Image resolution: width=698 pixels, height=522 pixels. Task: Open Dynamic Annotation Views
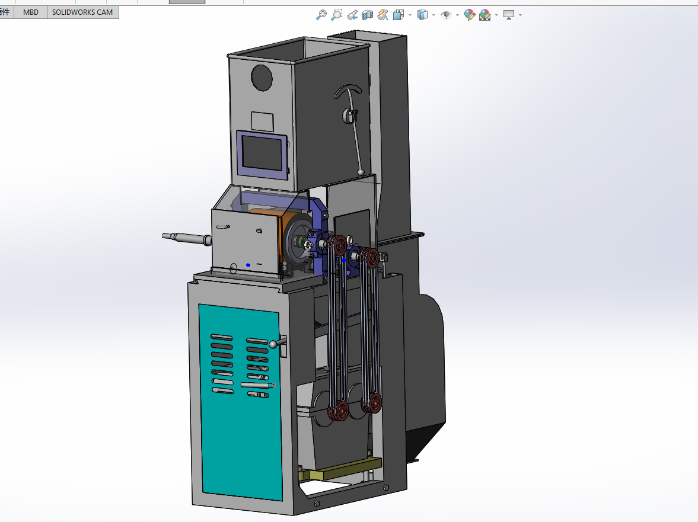click(x=383, y=15)
